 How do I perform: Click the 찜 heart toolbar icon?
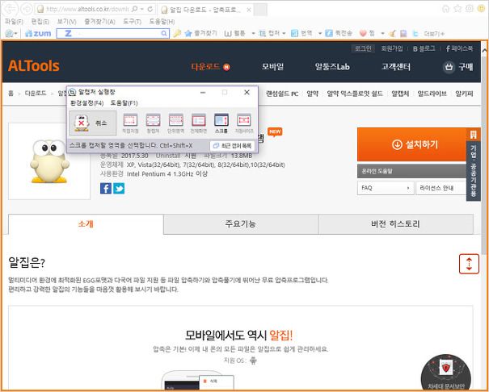pos(363,33)
